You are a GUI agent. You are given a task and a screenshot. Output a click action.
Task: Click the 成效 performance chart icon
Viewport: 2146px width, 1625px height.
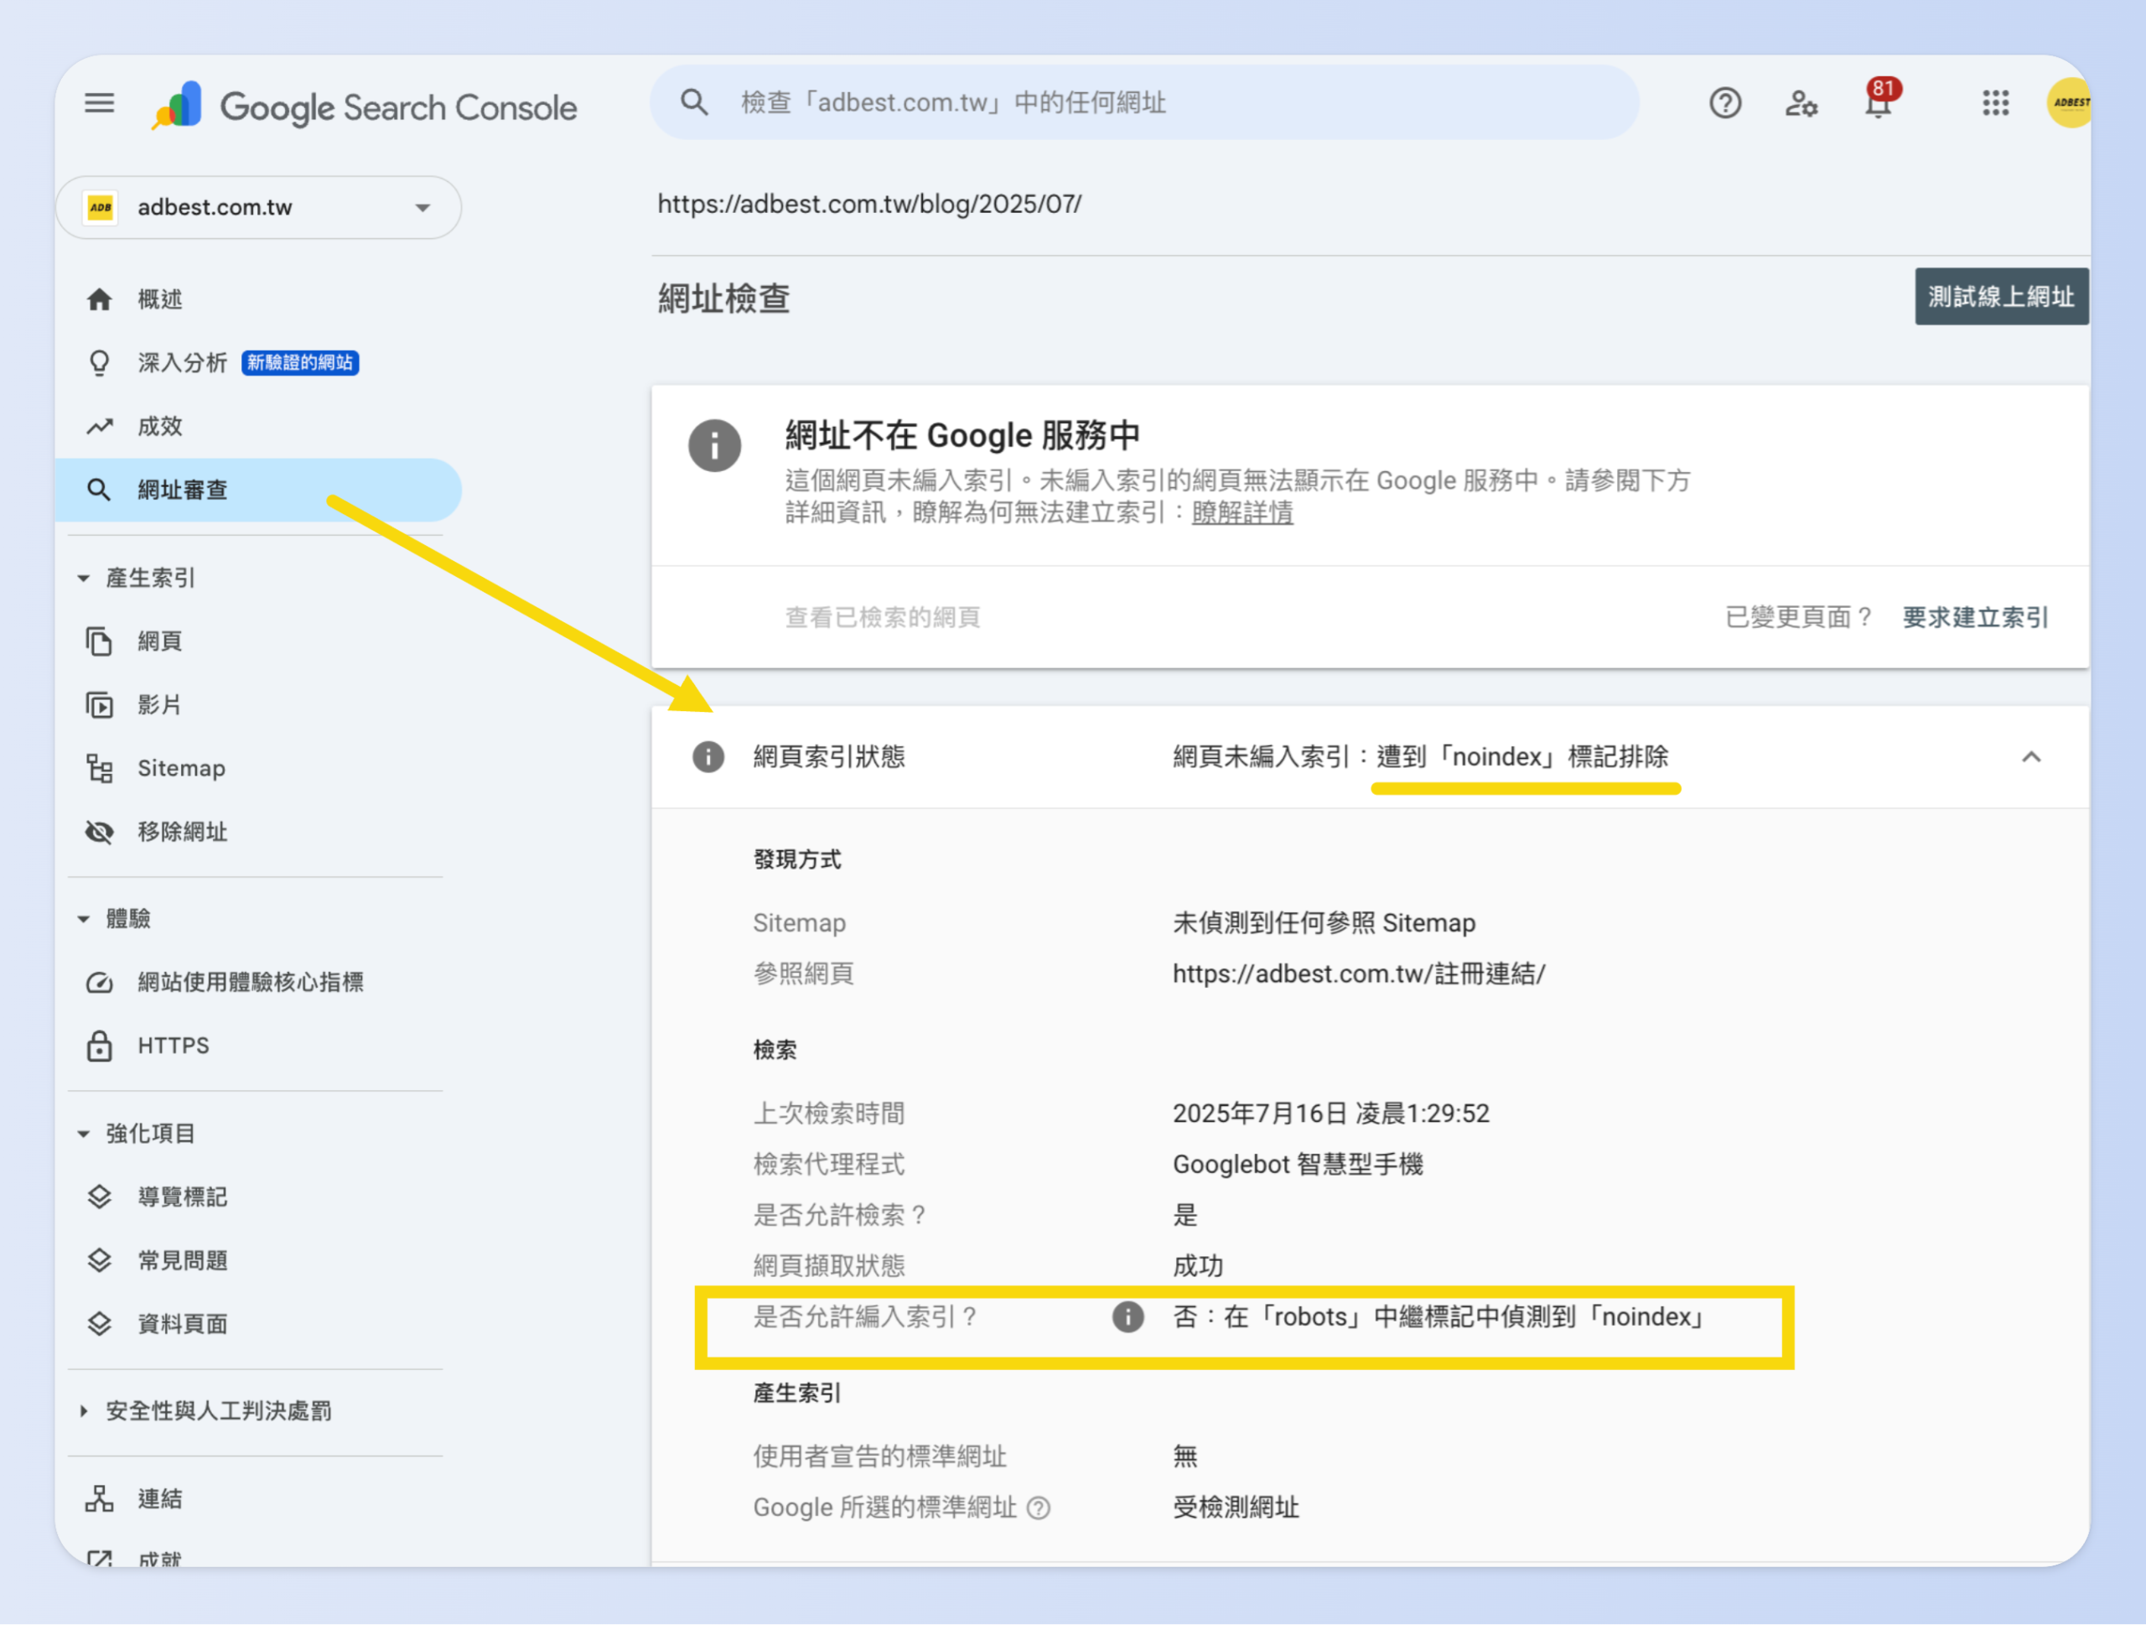pos(100,425)
